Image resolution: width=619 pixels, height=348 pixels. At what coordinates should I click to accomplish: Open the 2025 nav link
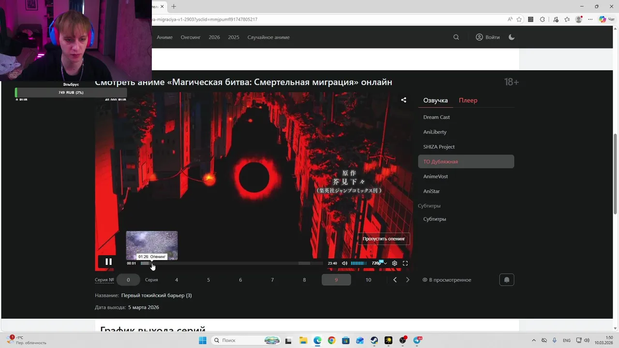click(x=234, y=37)
